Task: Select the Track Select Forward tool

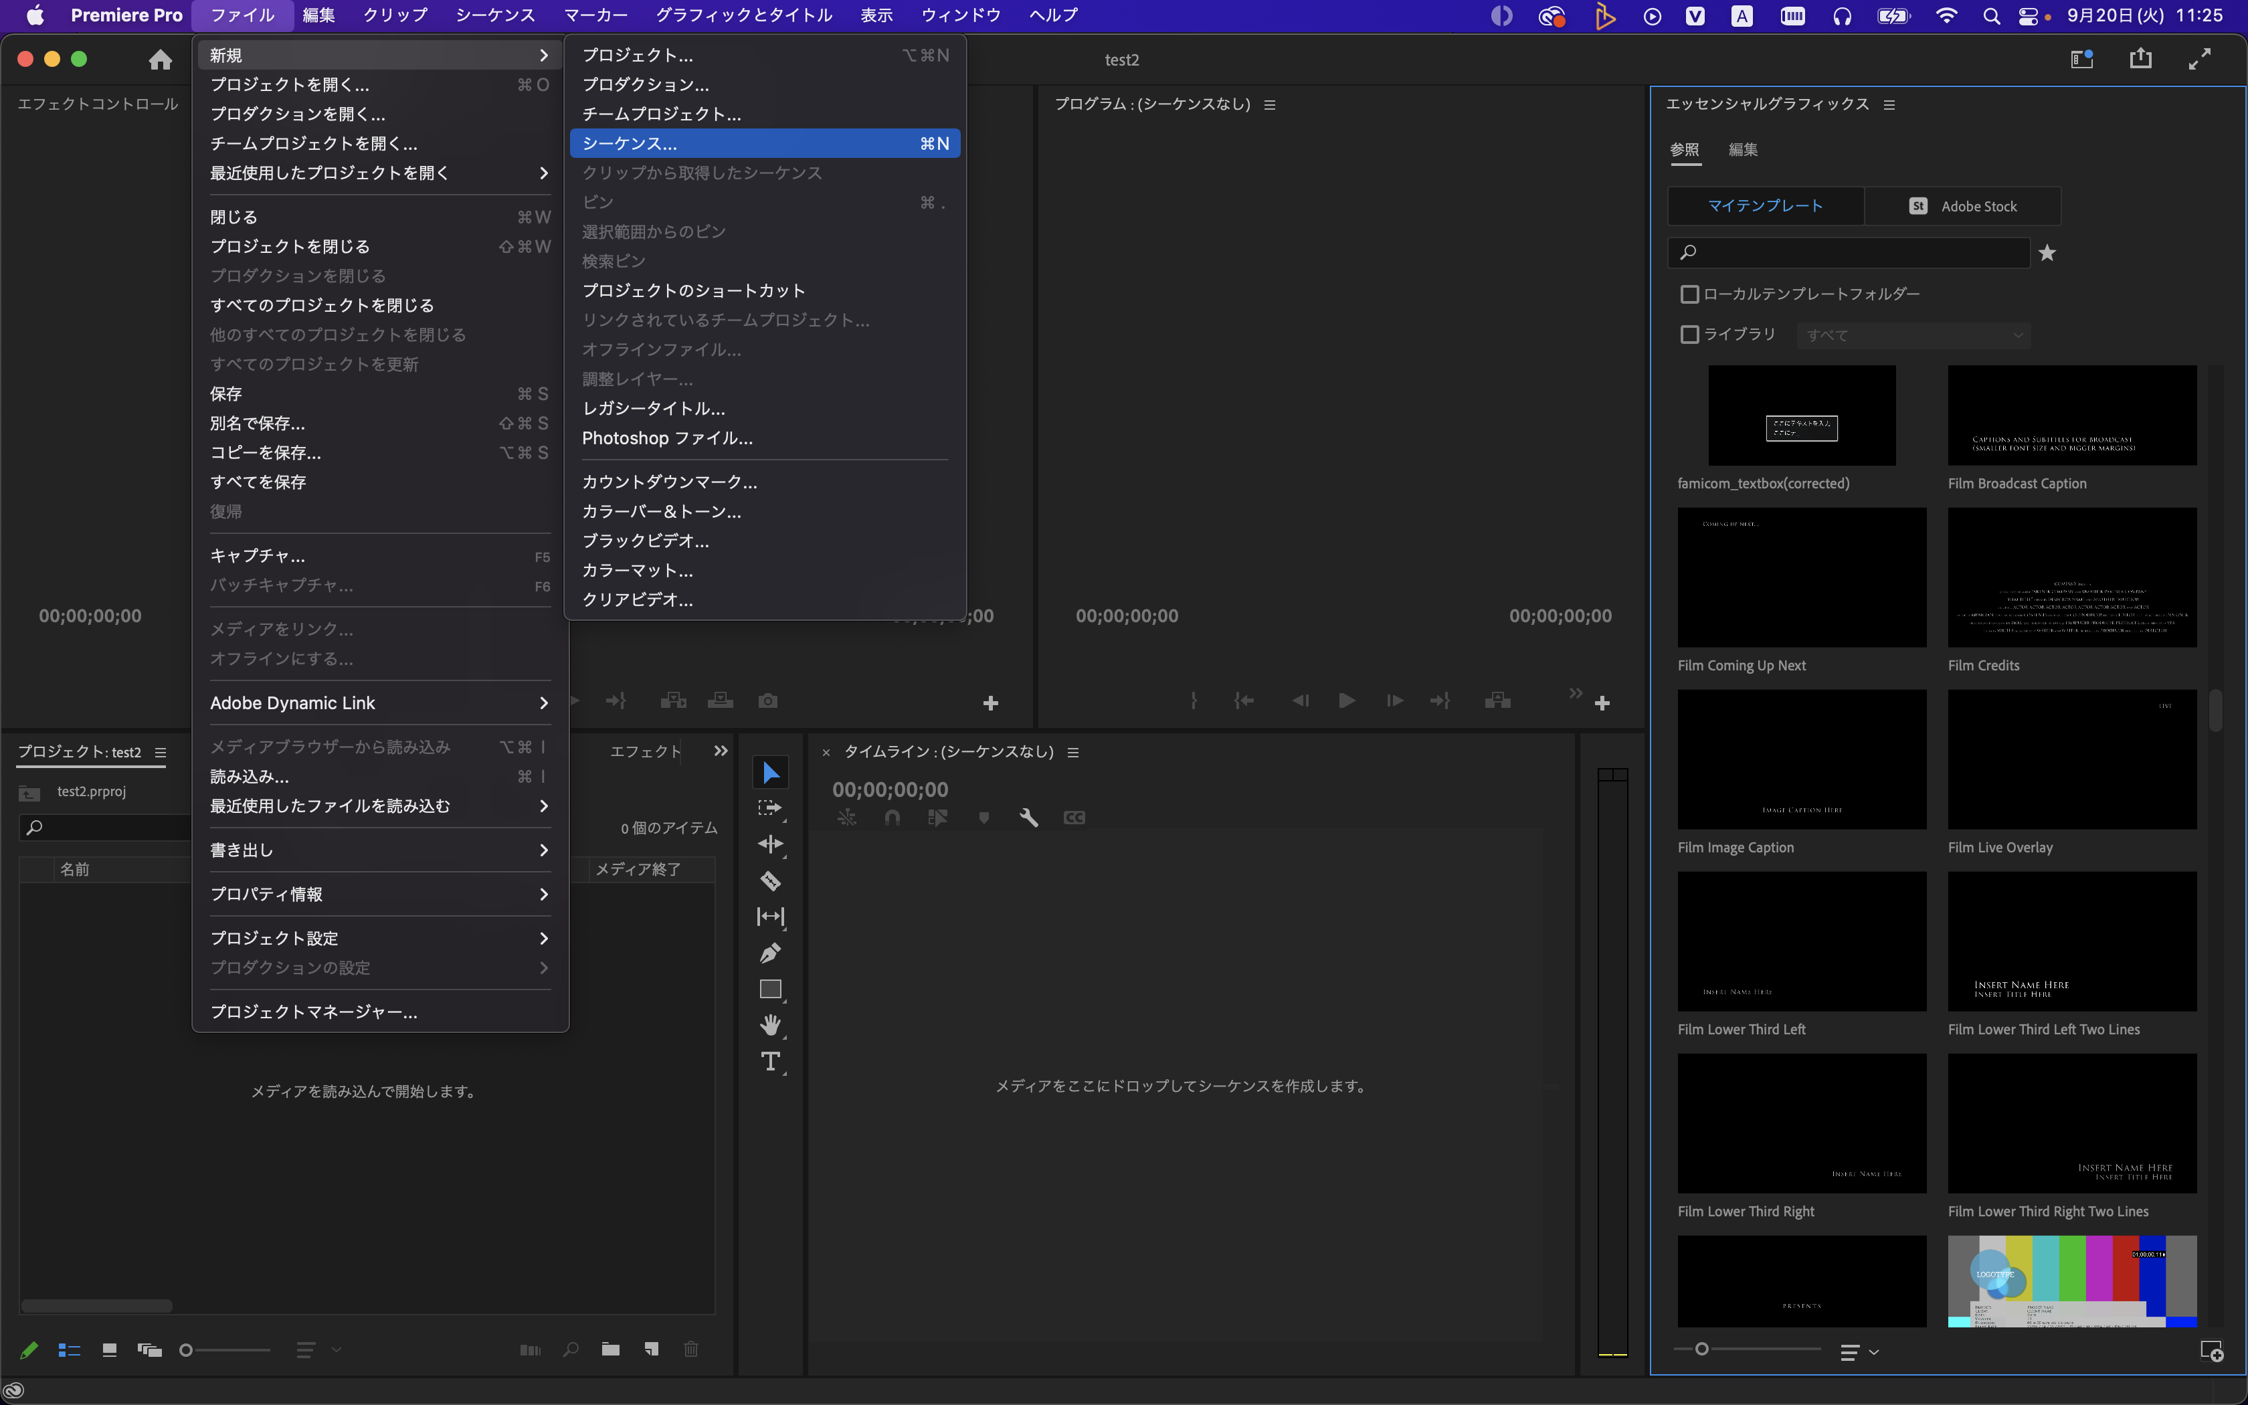Action: pos(771,808)
